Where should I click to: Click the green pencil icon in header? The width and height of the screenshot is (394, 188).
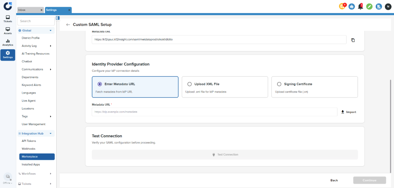[x=369, y=6]
